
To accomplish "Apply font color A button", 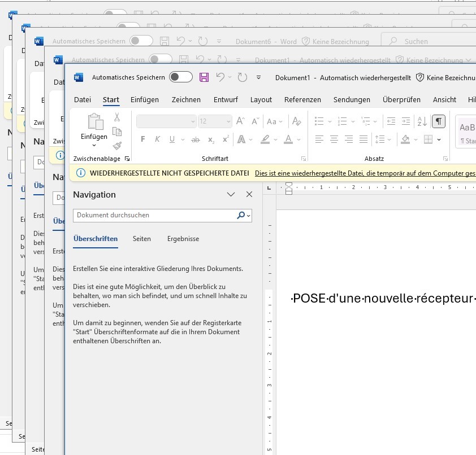I will tap(288, 139).
